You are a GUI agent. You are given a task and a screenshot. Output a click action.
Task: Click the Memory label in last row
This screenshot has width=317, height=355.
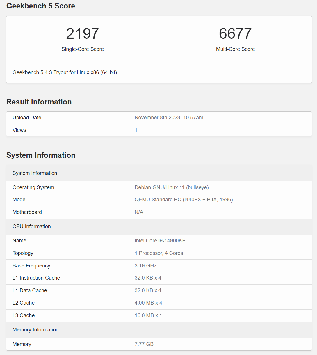click(22, 344)
